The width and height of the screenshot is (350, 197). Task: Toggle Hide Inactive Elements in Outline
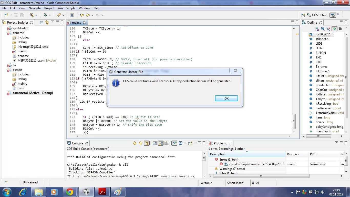[340, 29]
